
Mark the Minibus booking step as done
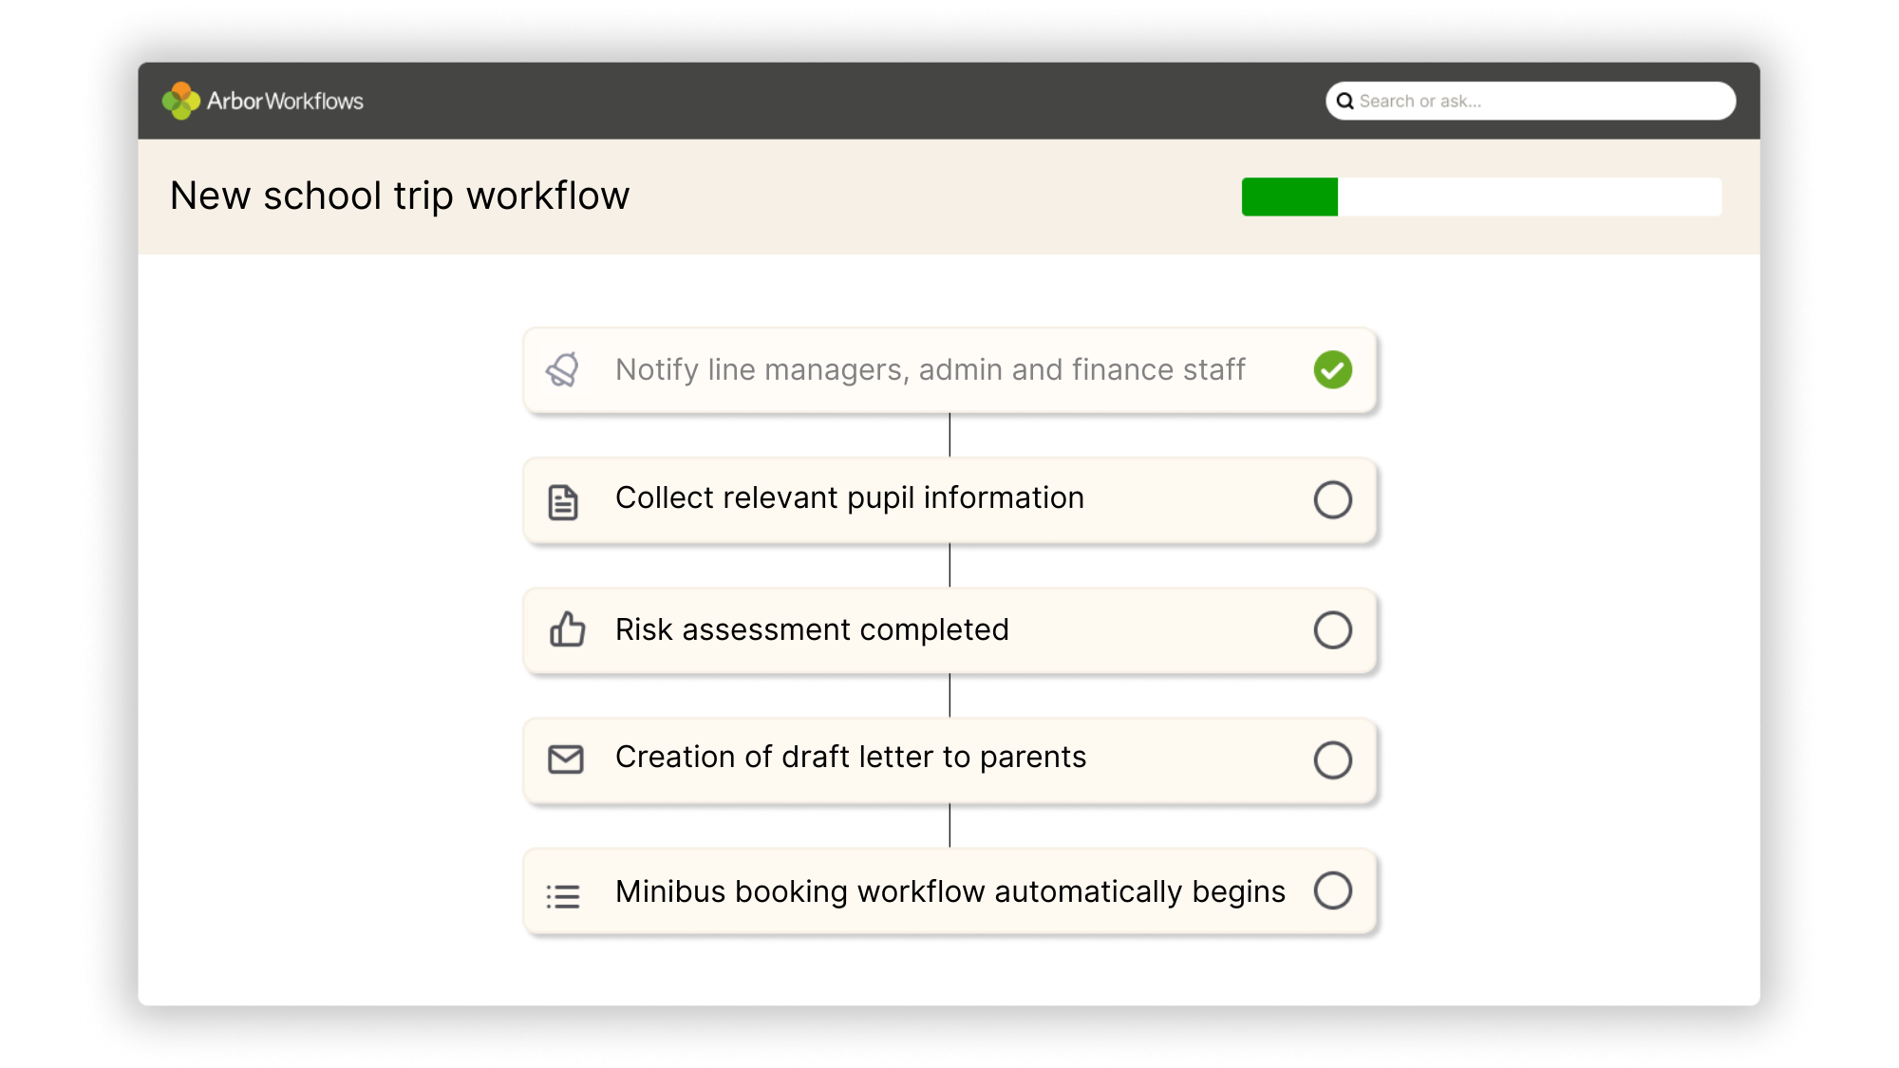pyautogui.click(x=1333, y=890)
